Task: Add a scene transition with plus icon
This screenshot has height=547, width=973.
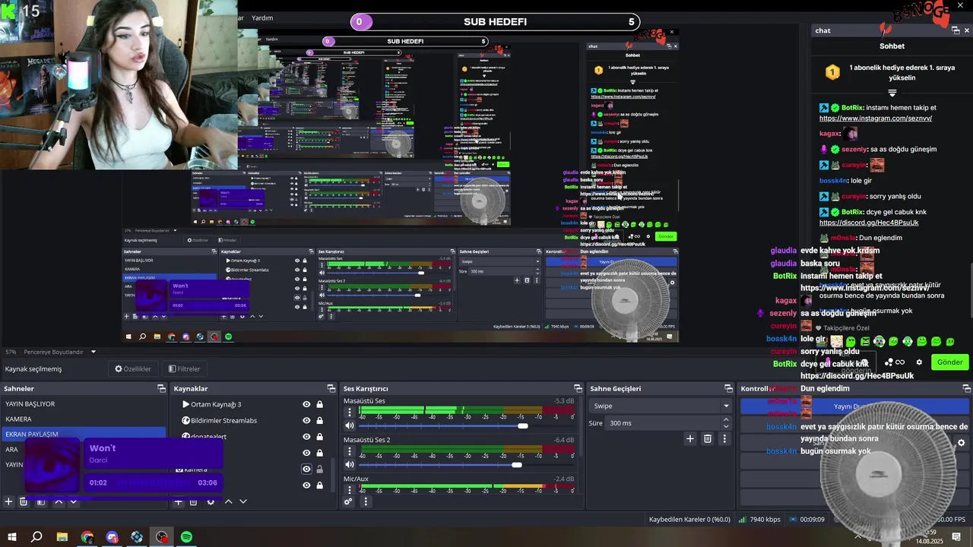Action: click(690, 438)
